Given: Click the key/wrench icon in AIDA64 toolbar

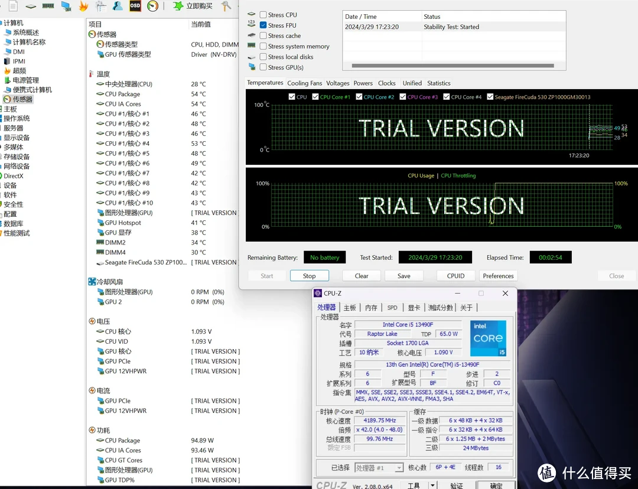Looking at the screenshot, I should click(226, 6).
